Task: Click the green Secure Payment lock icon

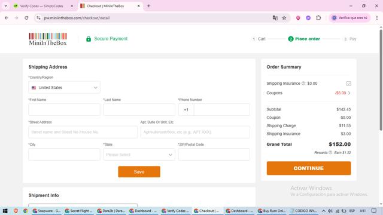Action: [x=89, y=39]
